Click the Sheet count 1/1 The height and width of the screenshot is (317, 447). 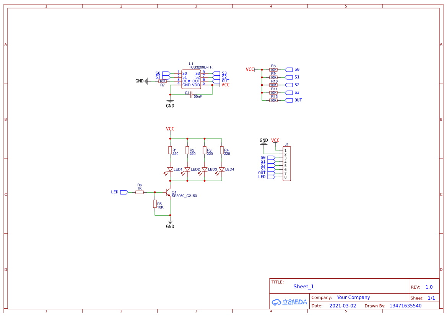(x=431, y=298)
